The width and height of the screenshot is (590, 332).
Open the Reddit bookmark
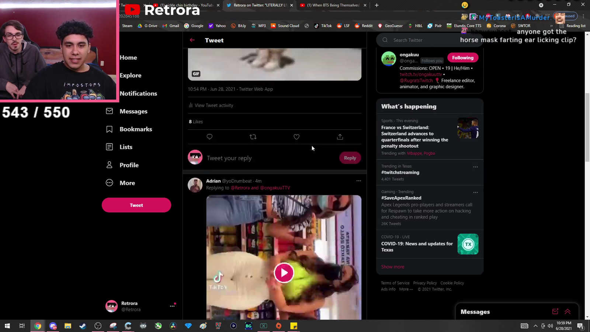(x=364, y=26)
